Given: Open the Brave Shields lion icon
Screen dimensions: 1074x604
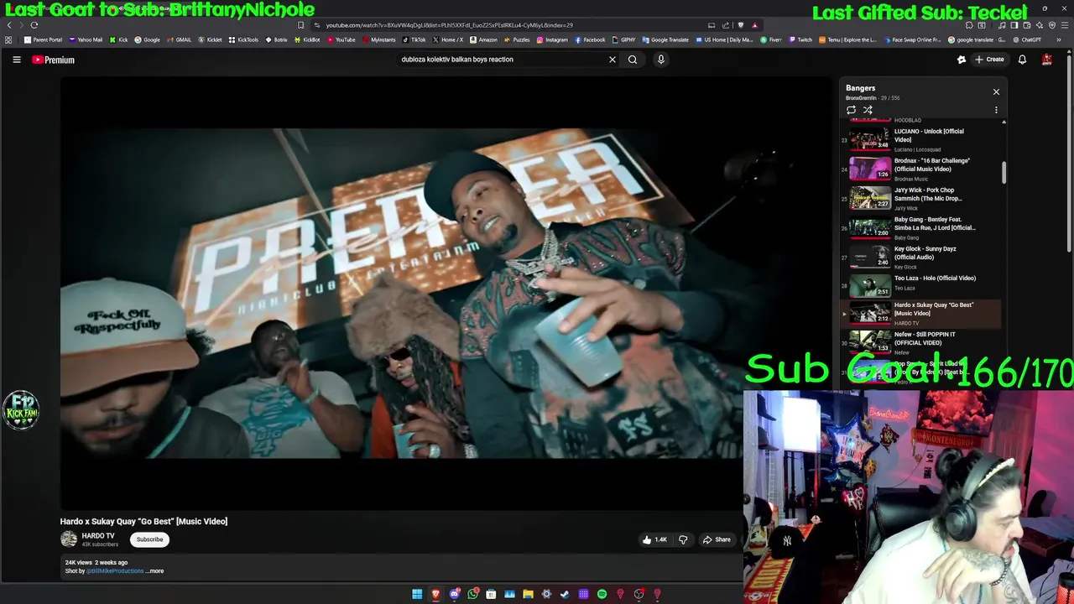Looking at the screenshot, I should click(x=741, y=25).
